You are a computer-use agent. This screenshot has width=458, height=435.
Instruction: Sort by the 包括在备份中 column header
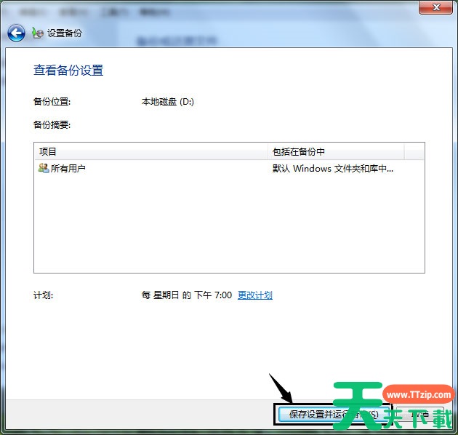[336, 151]
